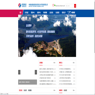Open the 首页 home navigation tab
Viewport: 95px width, 95px height.
(21, 13)
